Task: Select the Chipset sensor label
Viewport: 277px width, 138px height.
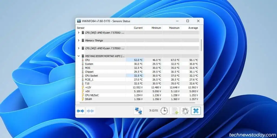Action: click(89, 72)
